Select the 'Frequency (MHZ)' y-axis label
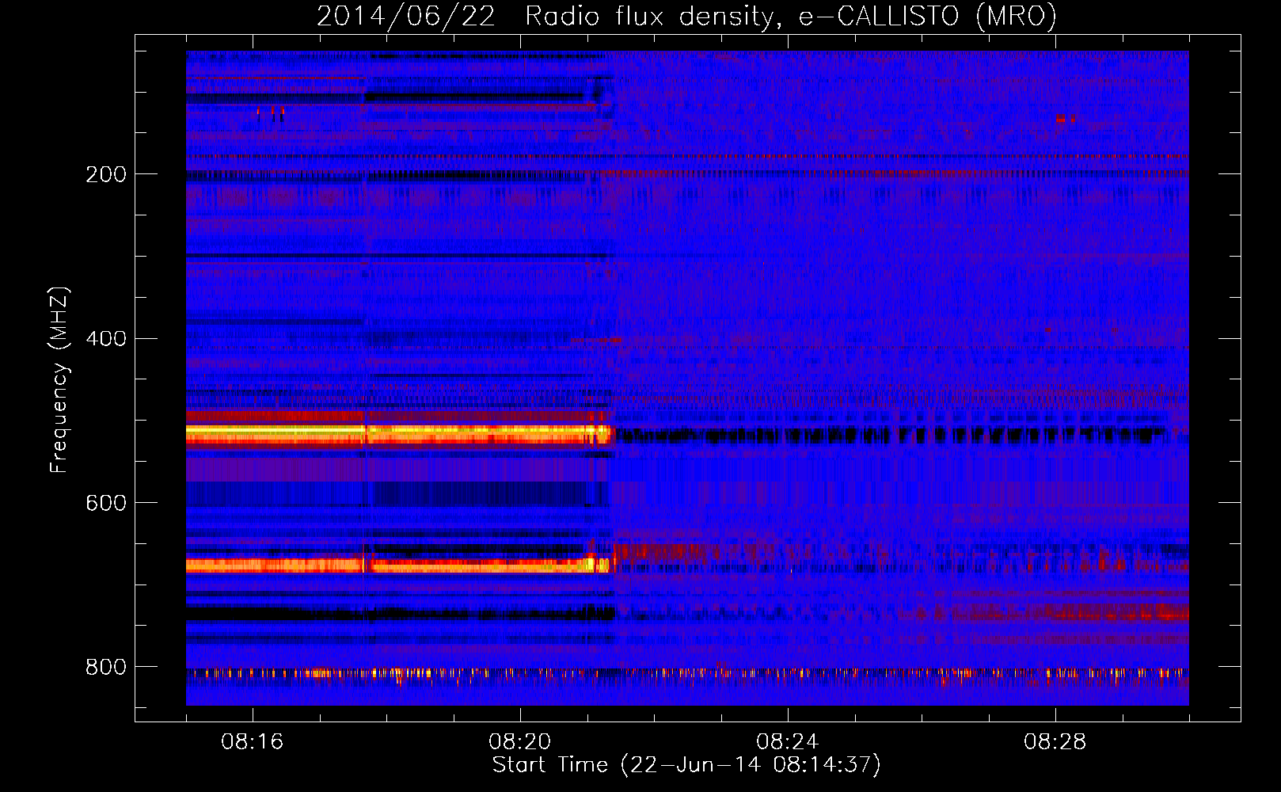The width and height of the screenshot is (1281, 792). pyautogui.click(x=59, y=380)
